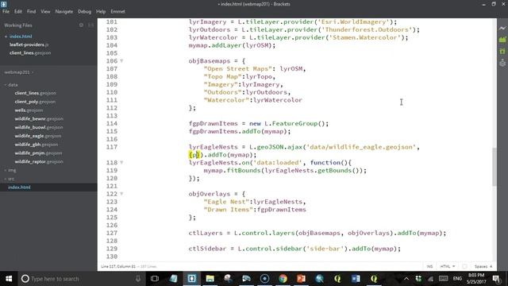The image size is (508, 286).
Task: Open Microsoft Word from the taskbar
Action: [x=356, y=279]
